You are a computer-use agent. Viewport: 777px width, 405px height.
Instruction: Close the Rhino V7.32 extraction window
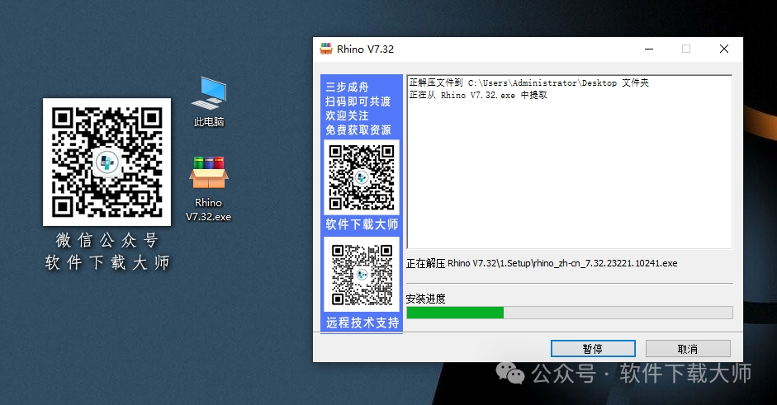724,49
